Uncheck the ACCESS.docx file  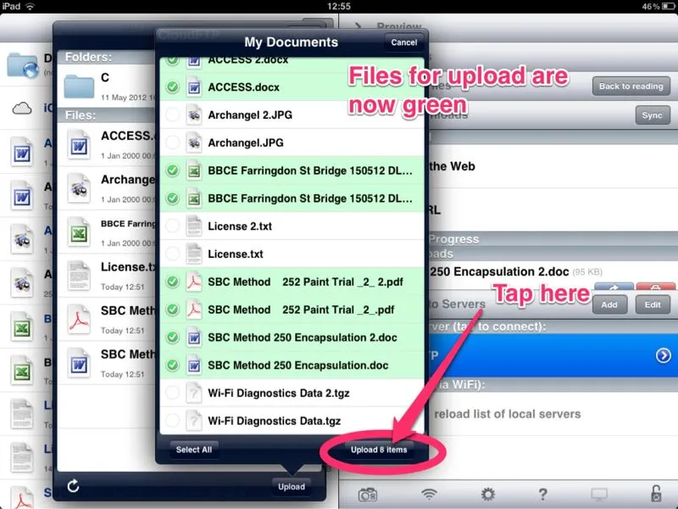[x=173, y=87]
